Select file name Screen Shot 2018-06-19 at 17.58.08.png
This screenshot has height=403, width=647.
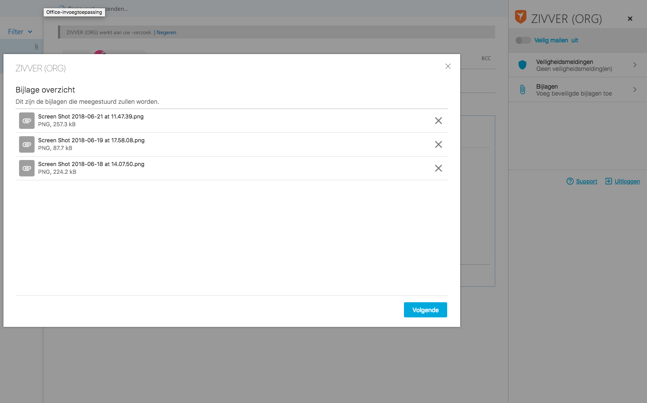click(x=91, y=140)
